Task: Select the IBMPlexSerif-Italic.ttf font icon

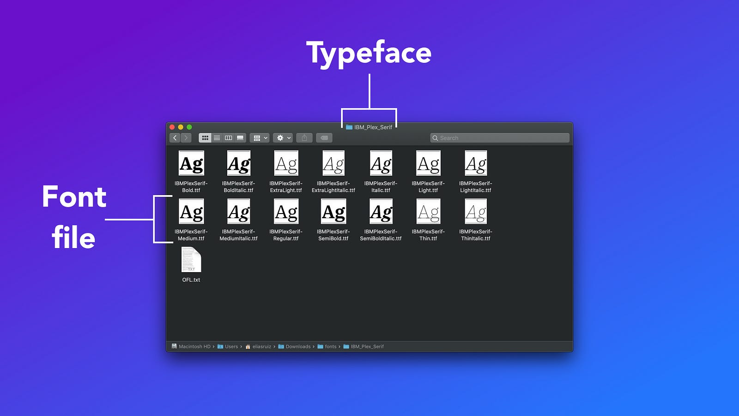Action: coord(381,163)
